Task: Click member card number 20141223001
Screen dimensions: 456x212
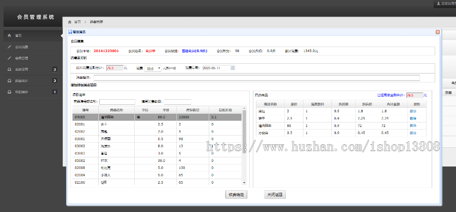Action: (106, 51)
